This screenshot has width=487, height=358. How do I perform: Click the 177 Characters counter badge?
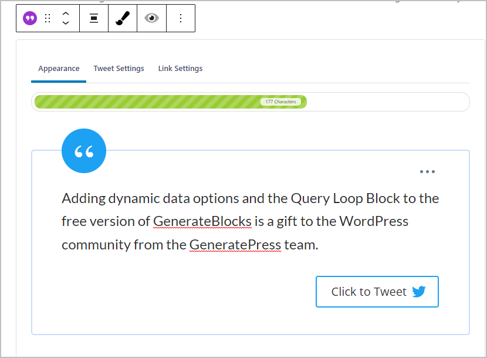point(282,101)
